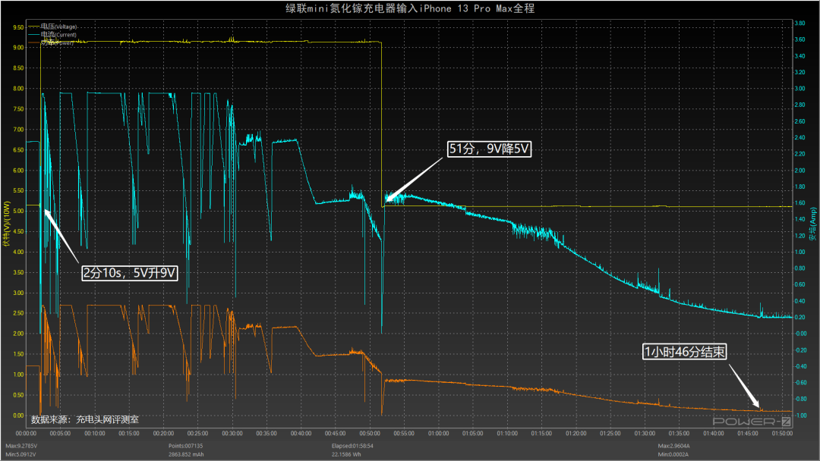820x461 pixels.
Task: Click the 1.80 amp axis tick
Action: coord(799,187)
